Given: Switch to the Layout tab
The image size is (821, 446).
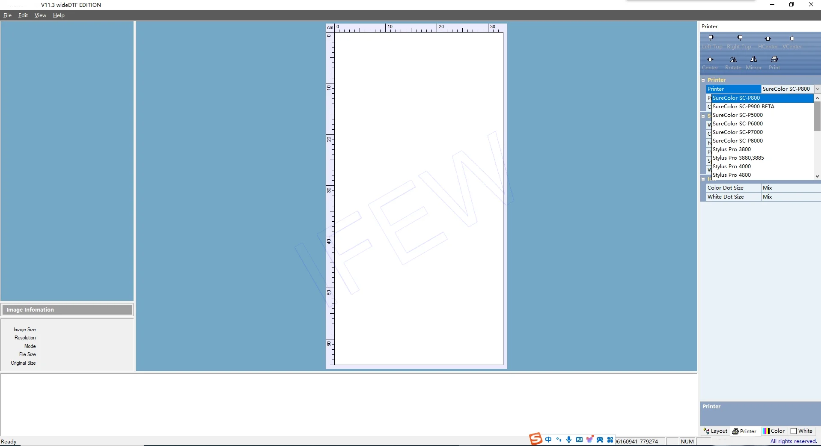Looking at the screenshot, I should 715,431.
